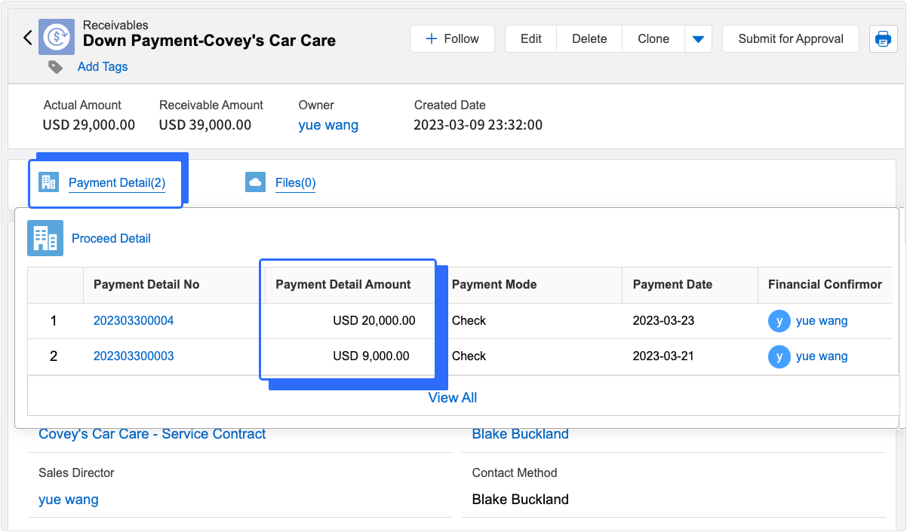The width and height of the screenshot is (907, 532).
Task: Click the tag icon beside Add Tags
Action: (x=55, y=67)
